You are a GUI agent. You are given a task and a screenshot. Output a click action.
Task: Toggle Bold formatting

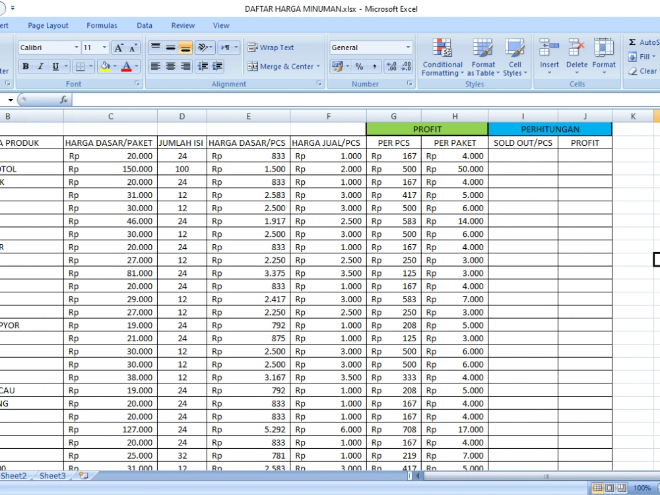coord(26,67)
